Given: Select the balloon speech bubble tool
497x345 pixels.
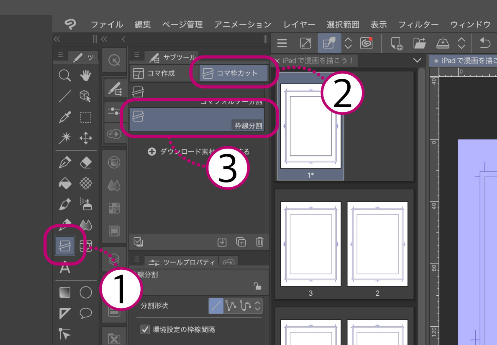Looking at the screenshot, I should tap(85, 313).
